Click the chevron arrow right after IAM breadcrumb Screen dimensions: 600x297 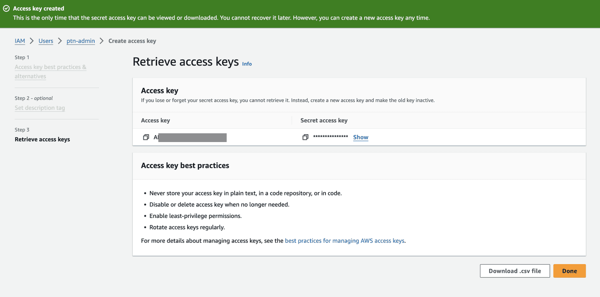(32, 41)
